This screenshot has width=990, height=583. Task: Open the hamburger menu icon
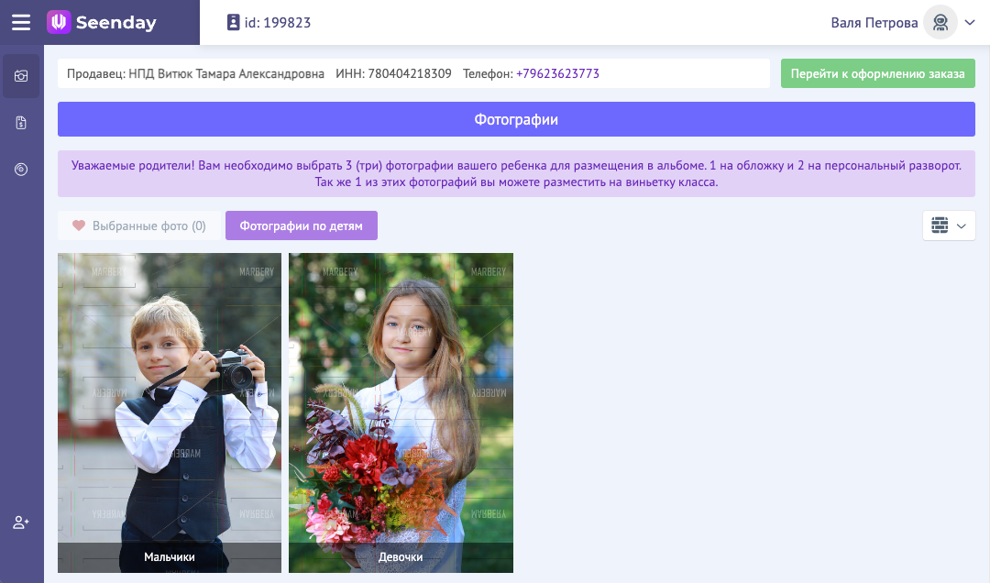[x=22, y=22]
